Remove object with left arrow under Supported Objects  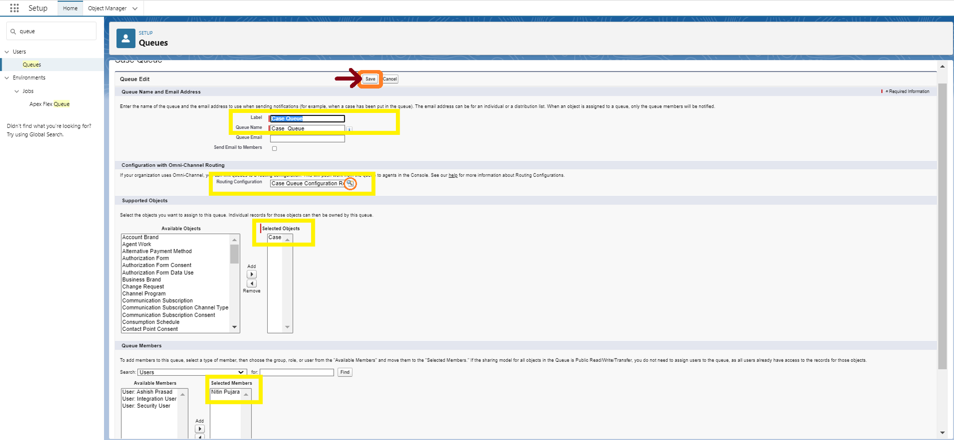coord(251,283)
